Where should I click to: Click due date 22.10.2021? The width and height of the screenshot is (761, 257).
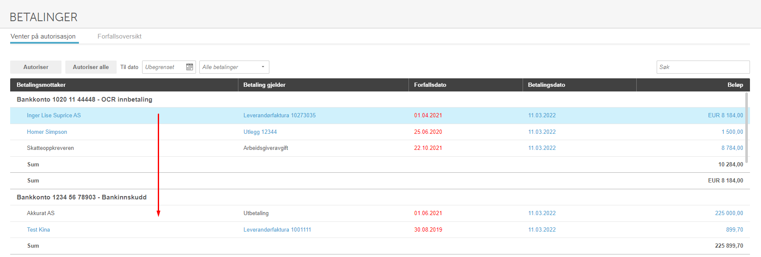point(428,148)
